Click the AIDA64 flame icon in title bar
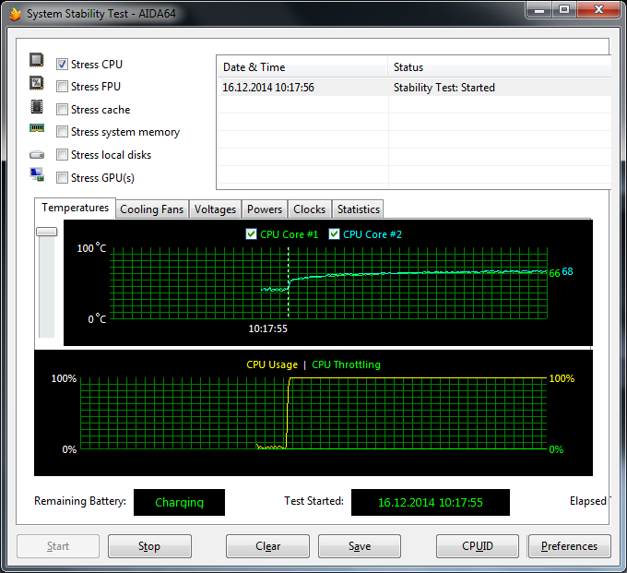Screen dimensions: 627x573 15,14
